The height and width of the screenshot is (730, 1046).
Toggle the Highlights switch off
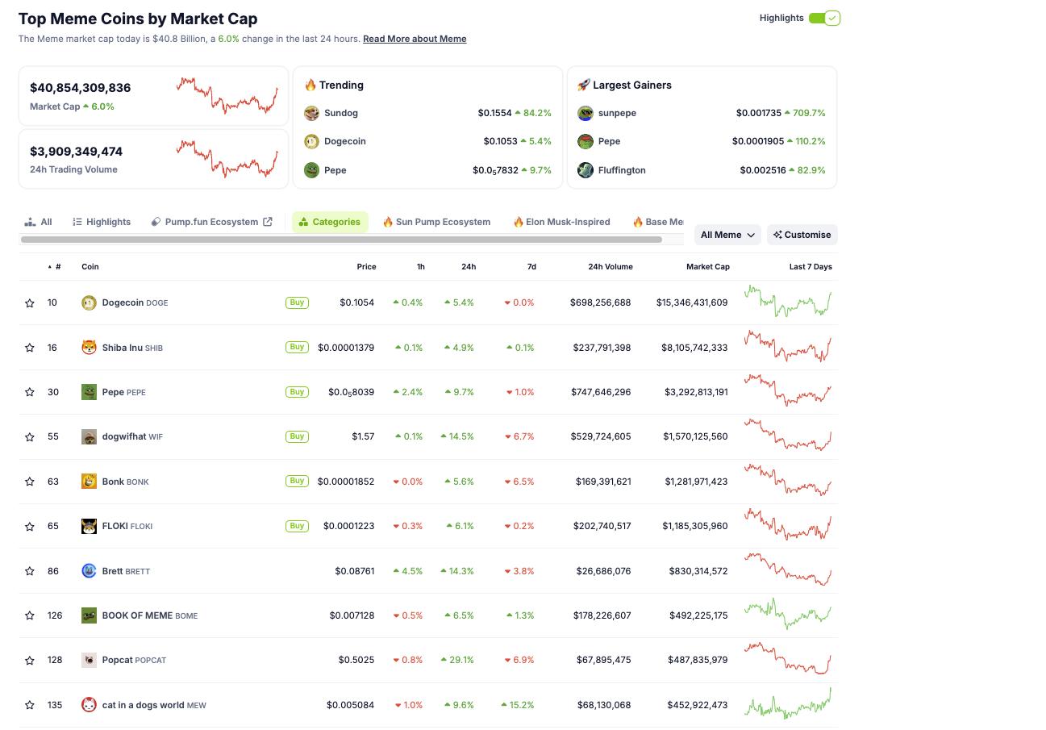(823, 16)
